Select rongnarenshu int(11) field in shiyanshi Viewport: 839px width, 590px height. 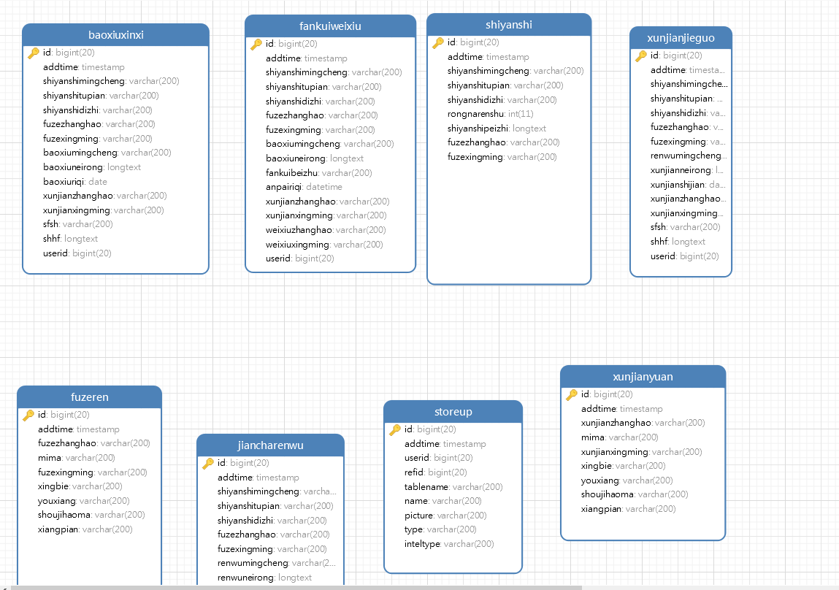point(490,113)
